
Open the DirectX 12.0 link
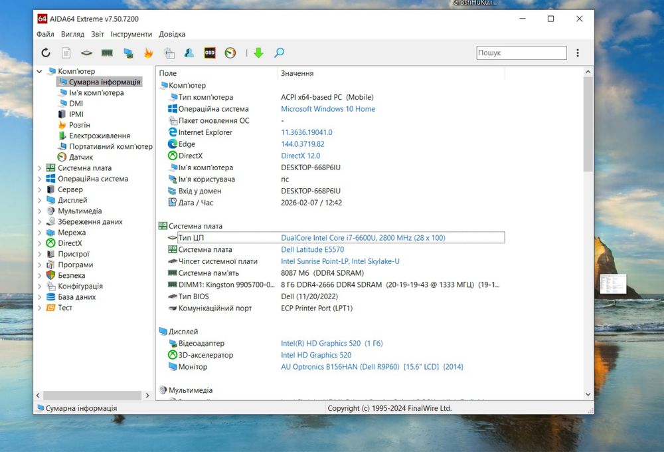point(300,156)
